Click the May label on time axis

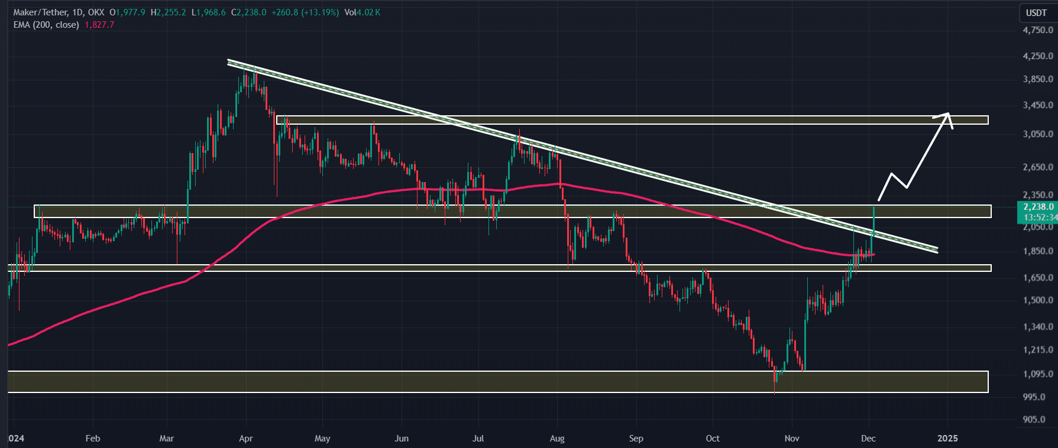(322, 439)
